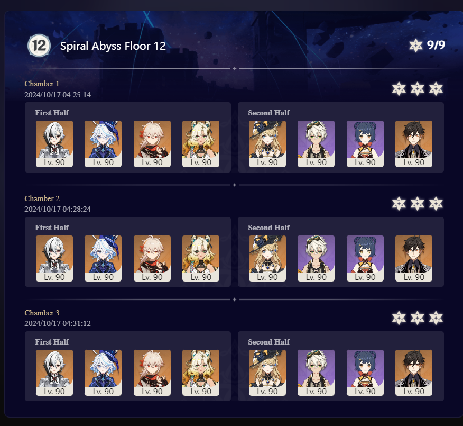Click Bennett portrait in Chamber 1 Second Half
The height and width of the screenshot is (426, 463).
click(316, 143)
